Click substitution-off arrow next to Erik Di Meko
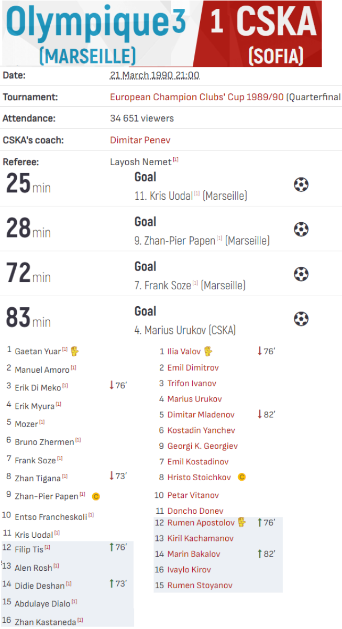This screenshot has width=342, height=629. (x=112, y=386)
